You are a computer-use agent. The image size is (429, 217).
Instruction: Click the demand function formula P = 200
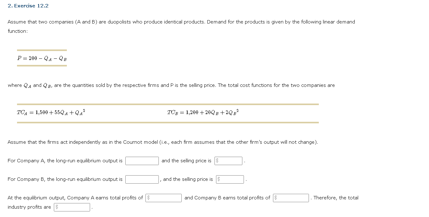42,58
